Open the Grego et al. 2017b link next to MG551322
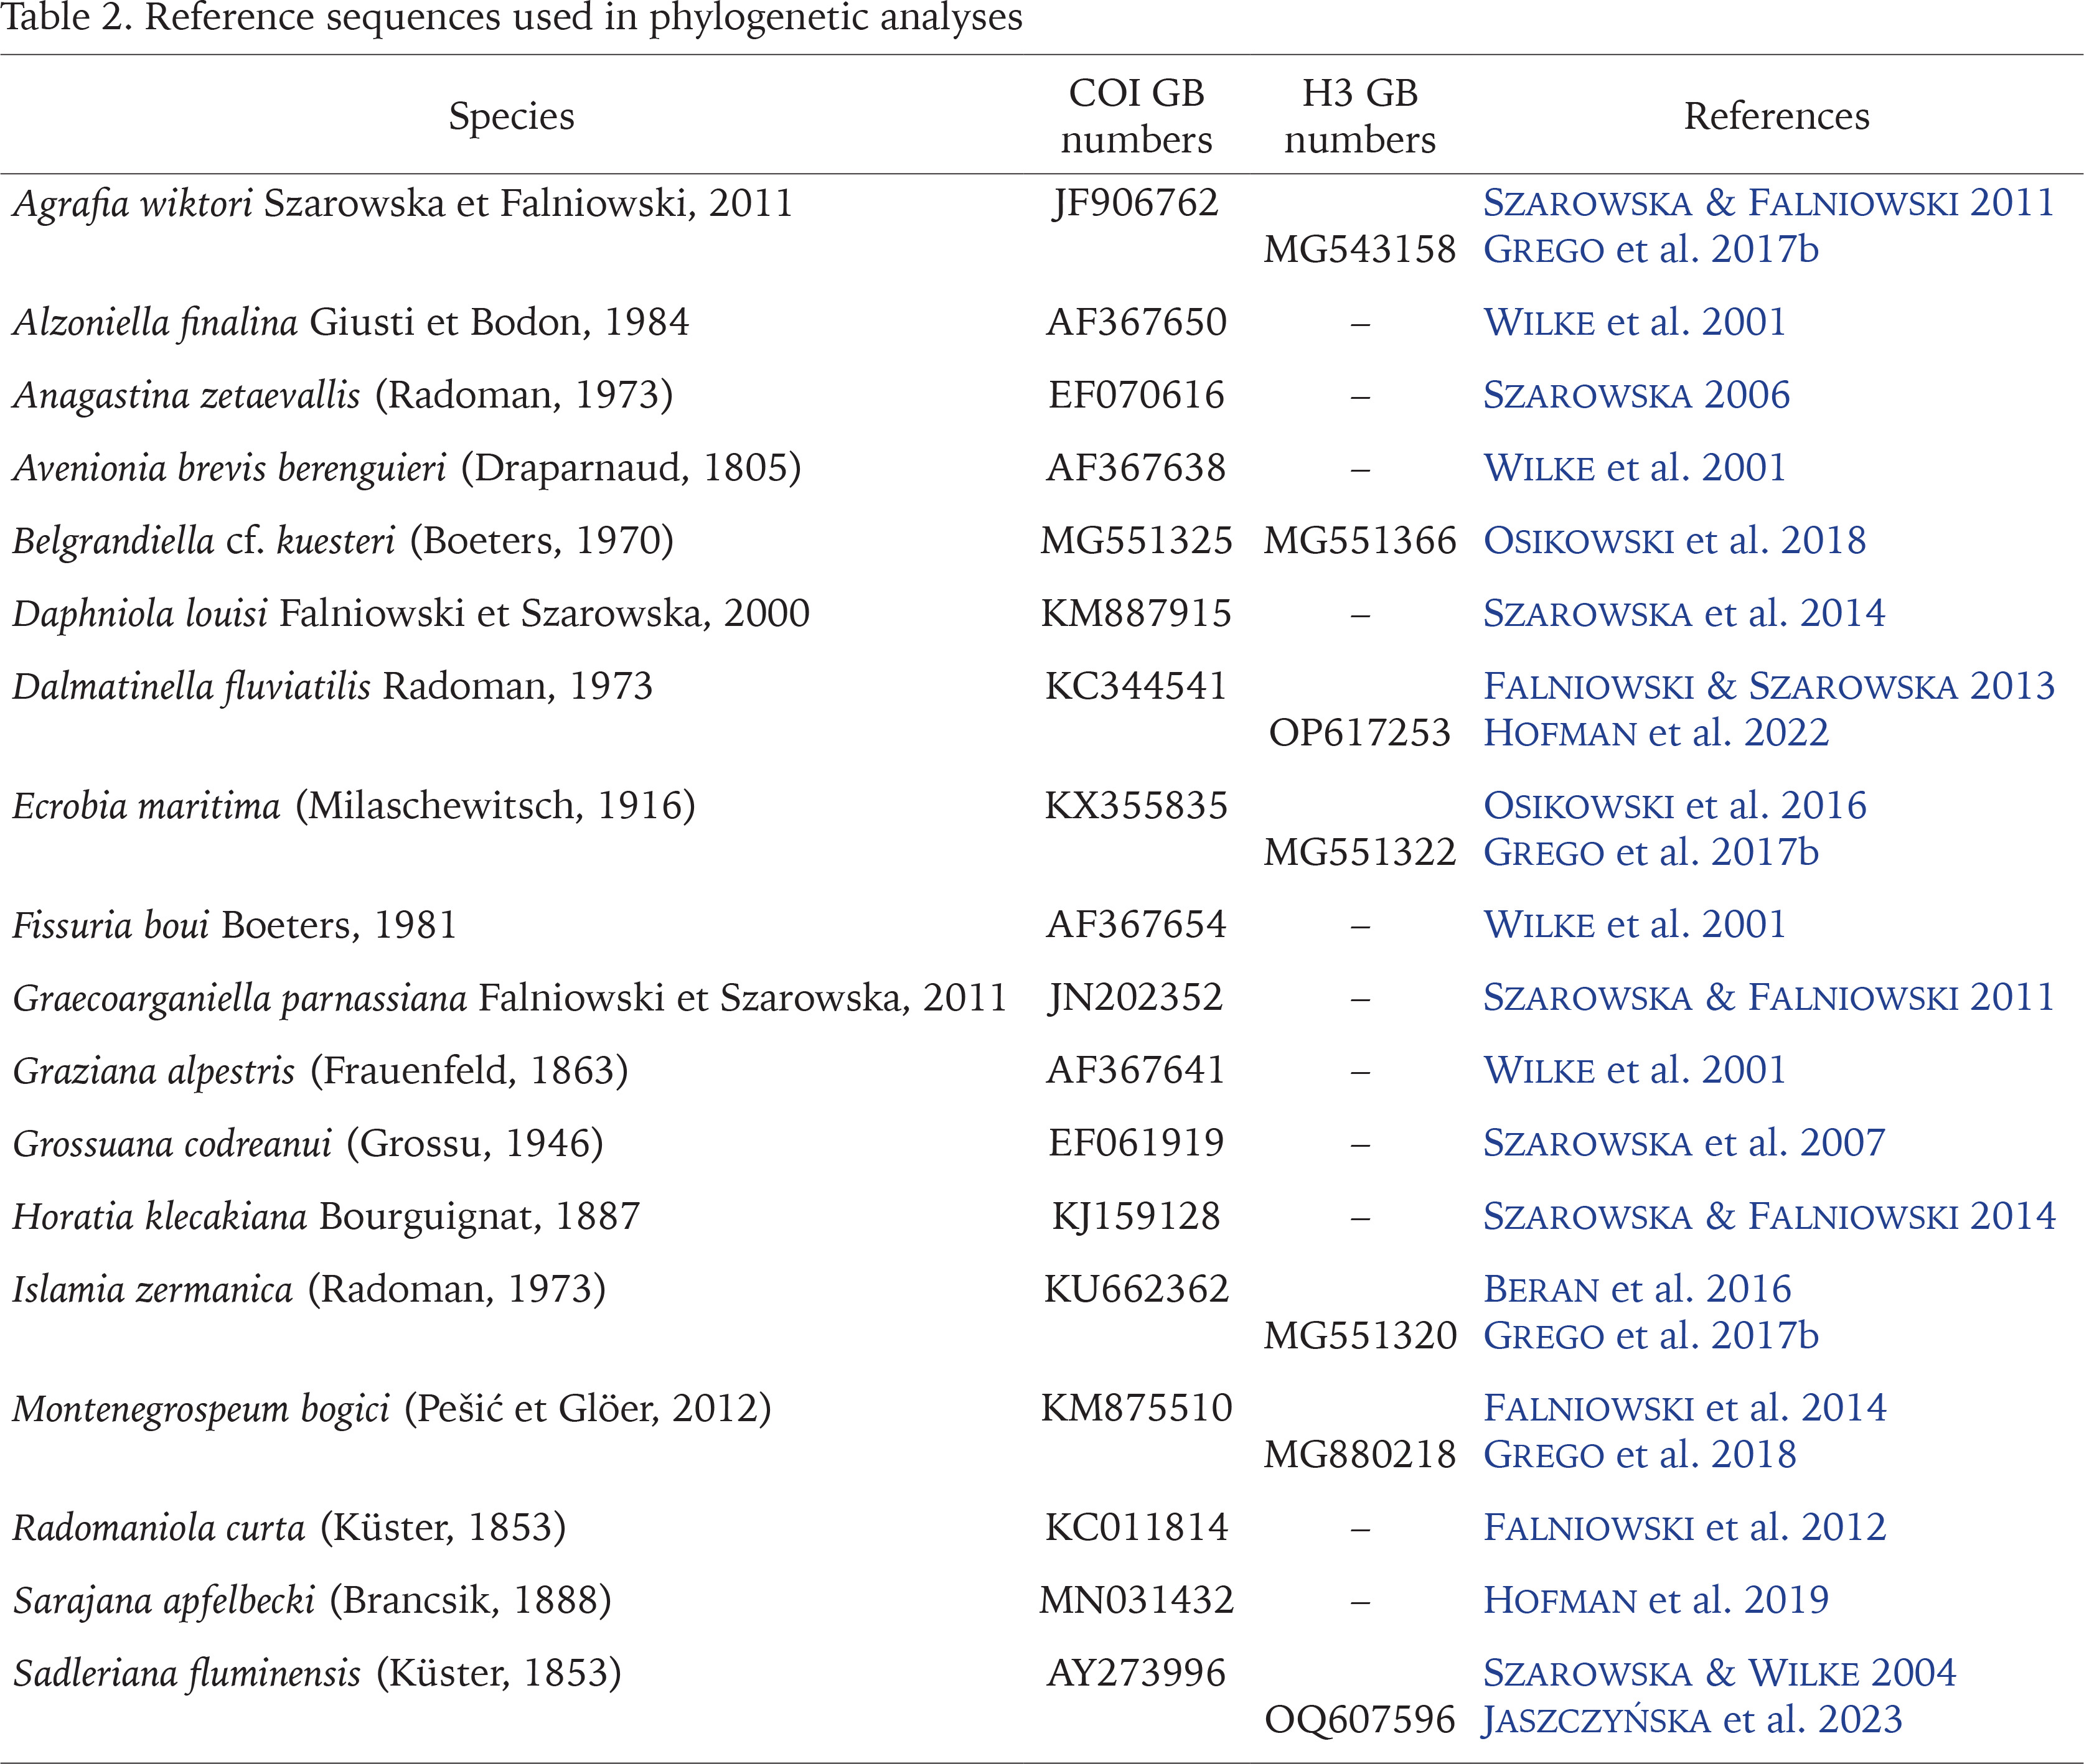Screen dimensions: 2084x1764 click(1651, 852)
